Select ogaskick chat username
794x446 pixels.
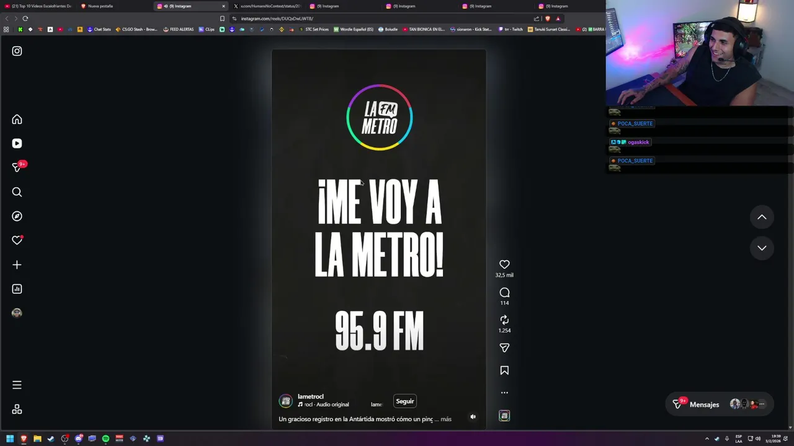[638, 142]
